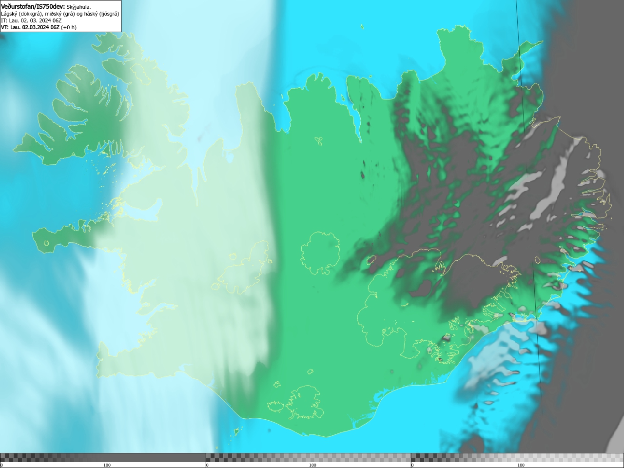Click the light grey high-cloud colour scale bar
624x468 pixels.
click(517, 458)
